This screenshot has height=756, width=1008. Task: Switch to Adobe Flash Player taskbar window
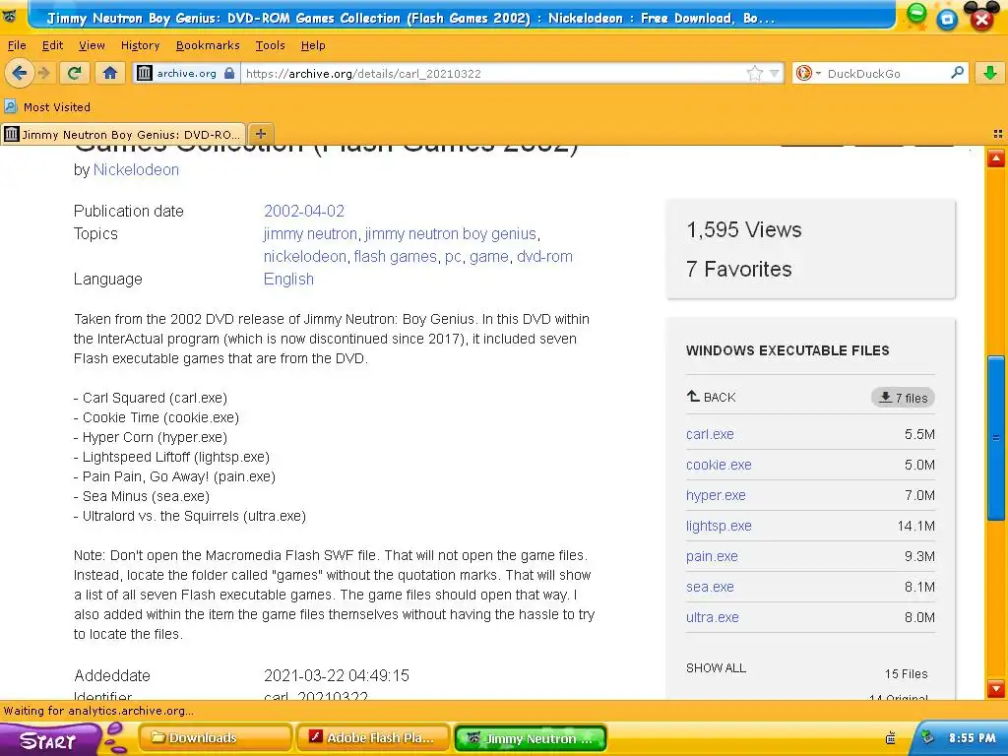(x=372, y=738)
